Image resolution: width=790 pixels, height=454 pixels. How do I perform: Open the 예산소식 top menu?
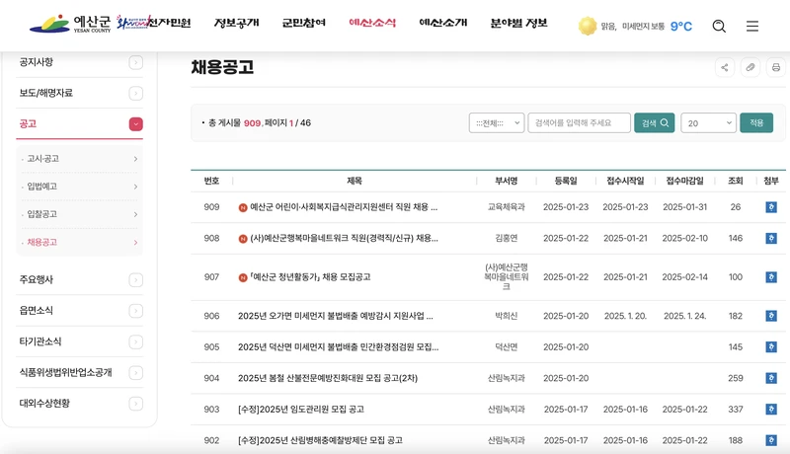coord(372,23)
